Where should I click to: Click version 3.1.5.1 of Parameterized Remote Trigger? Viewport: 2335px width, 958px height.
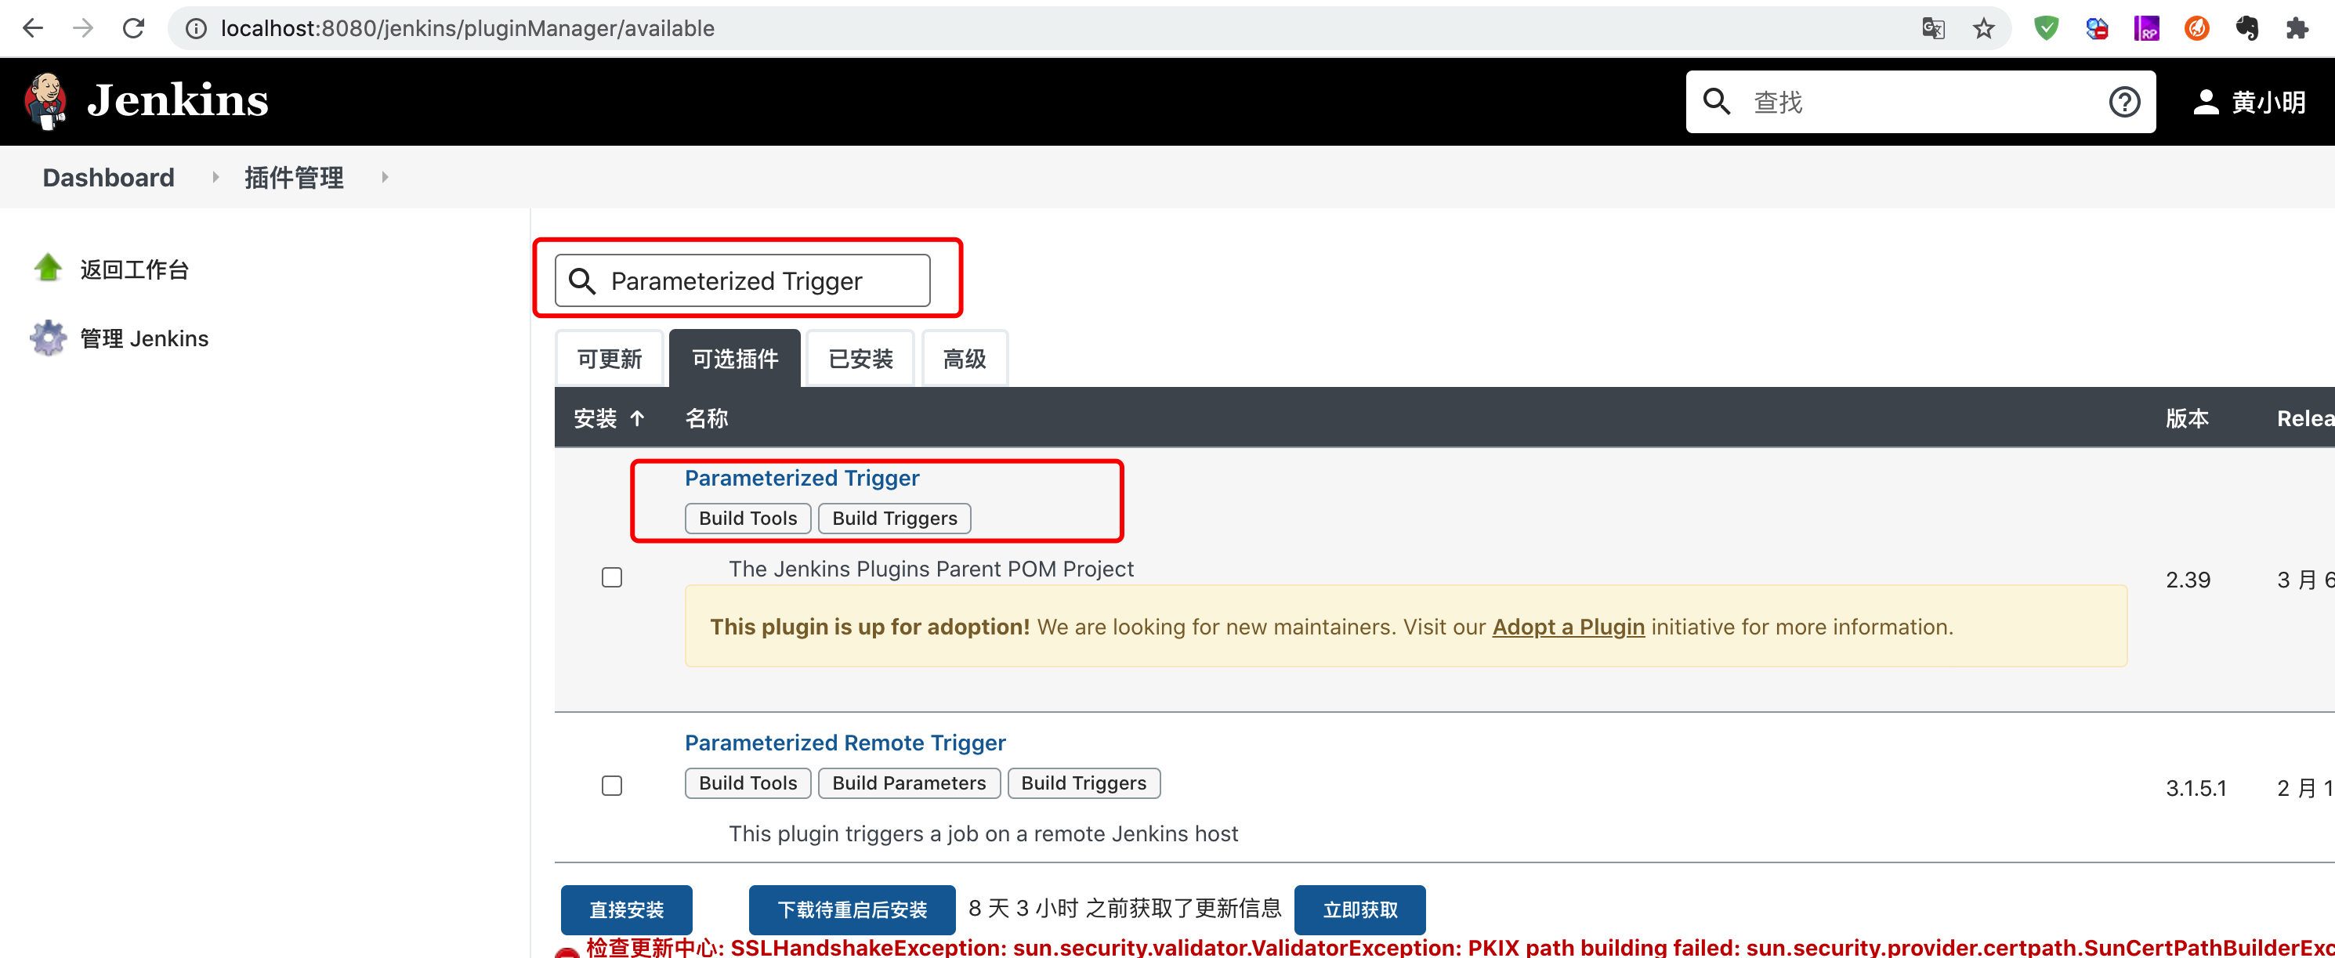click(x=2196, y=789)
